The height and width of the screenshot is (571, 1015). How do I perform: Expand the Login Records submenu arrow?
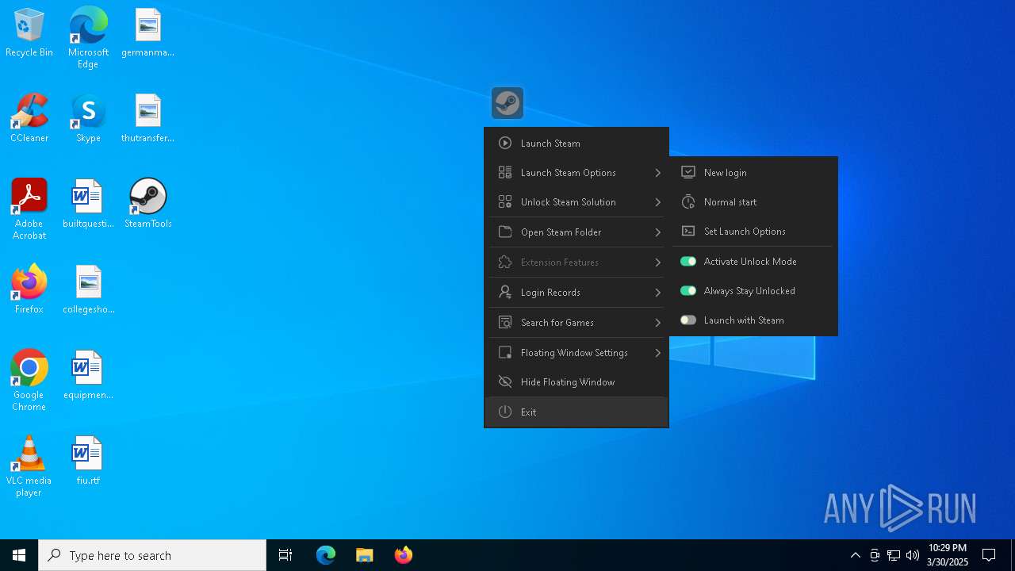657,293
